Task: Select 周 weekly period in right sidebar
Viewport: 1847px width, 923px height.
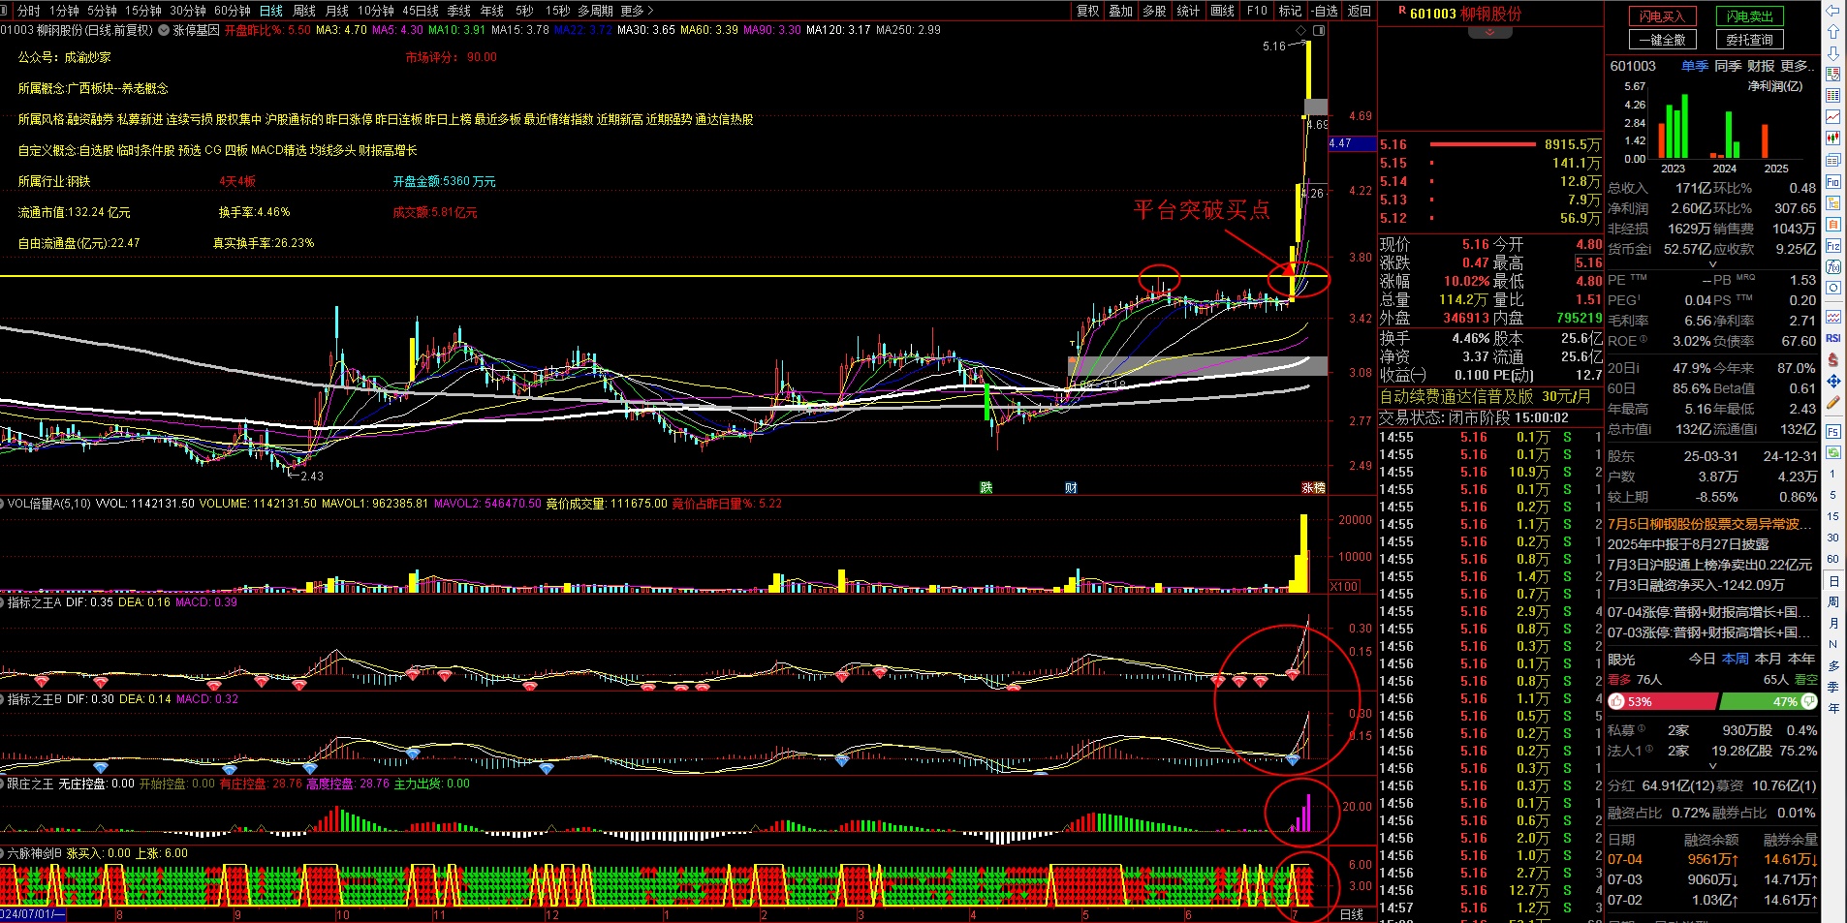Action: pyautogui.click(x=1832, y=601)
